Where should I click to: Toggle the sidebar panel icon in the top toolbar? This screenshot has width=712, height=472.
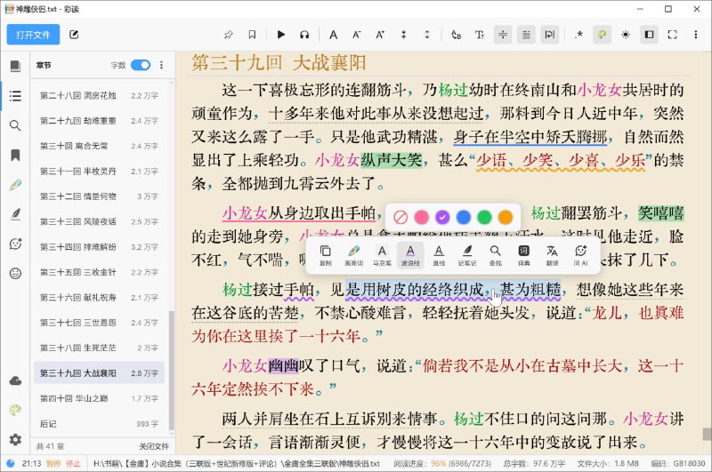(x=650, y=35)
